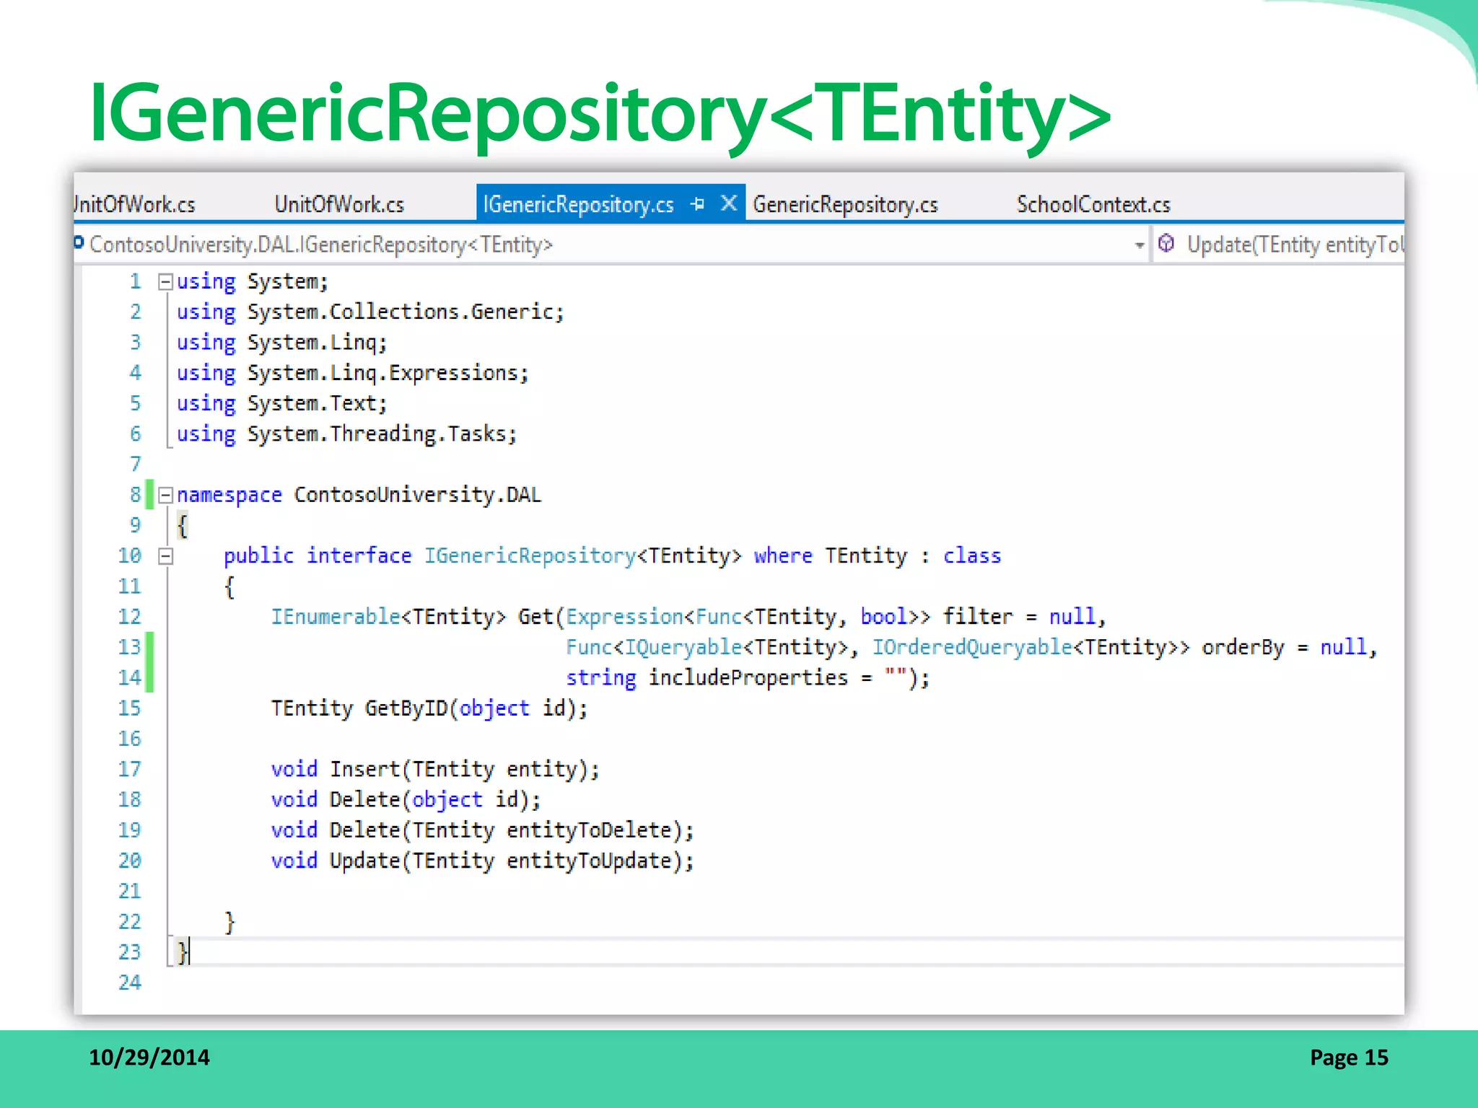Click the 'GetByID' method name

[x=406, y=708]
